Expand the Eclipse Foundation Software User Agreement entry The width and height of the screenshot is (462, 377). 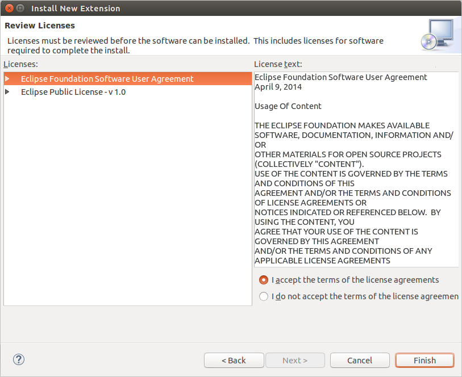click(7, 78)
